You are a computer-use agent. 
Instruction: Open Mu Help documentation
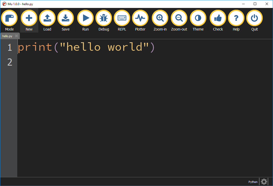[x=236, y=18]
